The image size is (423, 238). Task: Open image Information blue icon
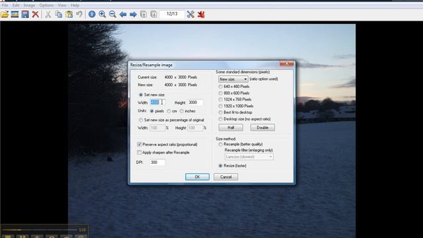coord(92,15)
